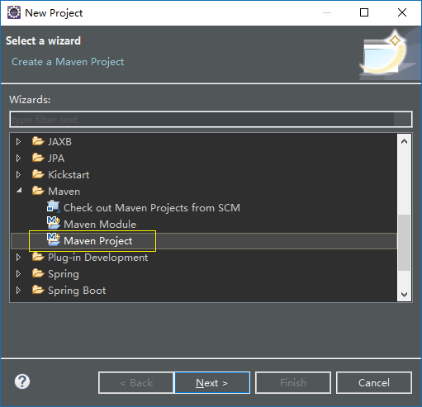Select the Spring row label
This screenshot has width=422, height=407.
pos(64,274)
